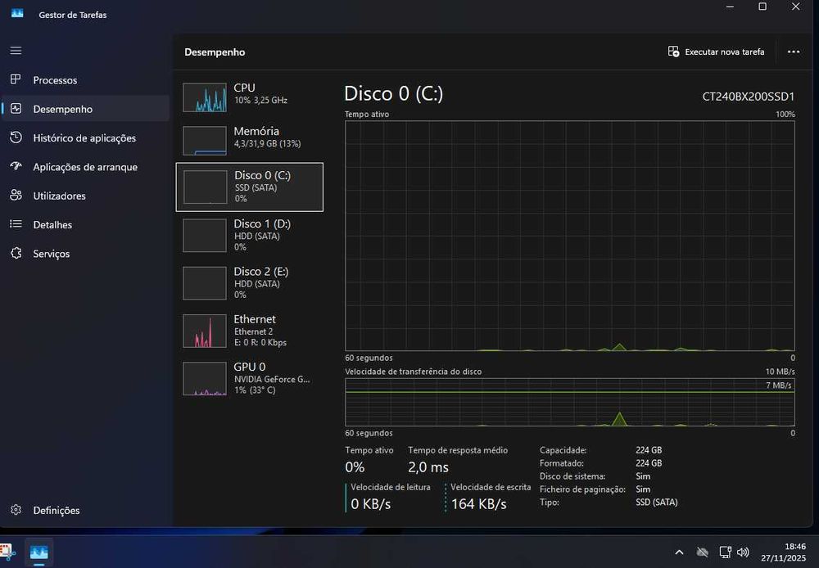Click the leftmost taskbar app icon
The image size is (819, 568).
coord(7,552)
